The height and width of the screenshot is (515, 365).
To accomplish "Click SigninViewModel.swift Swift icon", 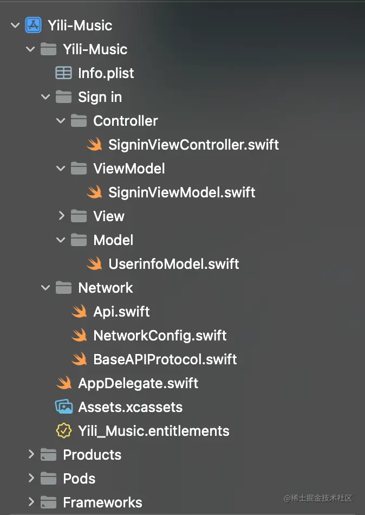I will click(95, 192).
